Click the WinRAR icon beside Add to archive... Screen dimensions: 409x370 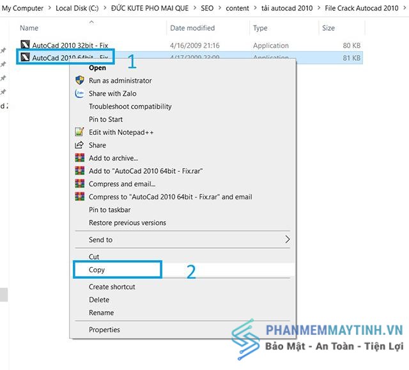pyautogui.click(x=79, y=158)
